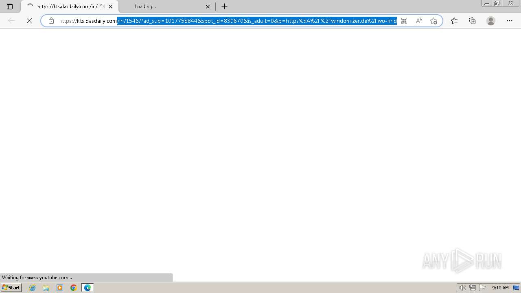Viewport: 521px width, 293px height.
Task: Select Microsoft Edge taskbar button
Action: pyautogui.click(x=88, y=288)
